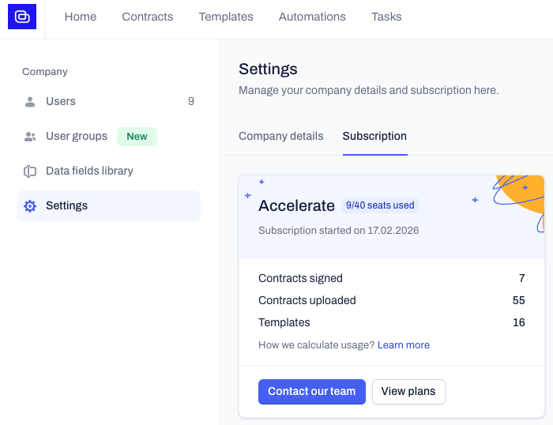Viewport: 553px width, 425px height.
Task: Select the Subscription tab
Action: [x=374, y=136]
